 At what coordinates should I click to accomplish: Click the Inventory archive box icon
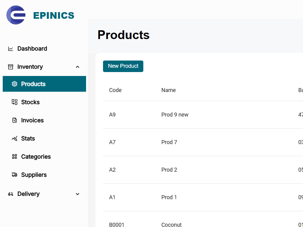[x=10, y=67]
